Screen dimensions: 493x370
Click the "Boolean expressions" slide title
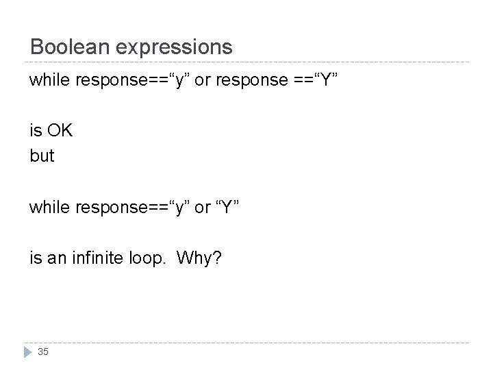(x=131, y=47)
